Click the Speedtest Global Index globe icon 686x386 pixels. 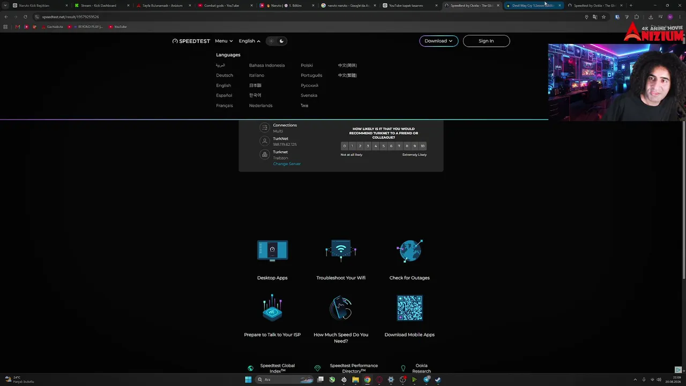click(250, 368)
